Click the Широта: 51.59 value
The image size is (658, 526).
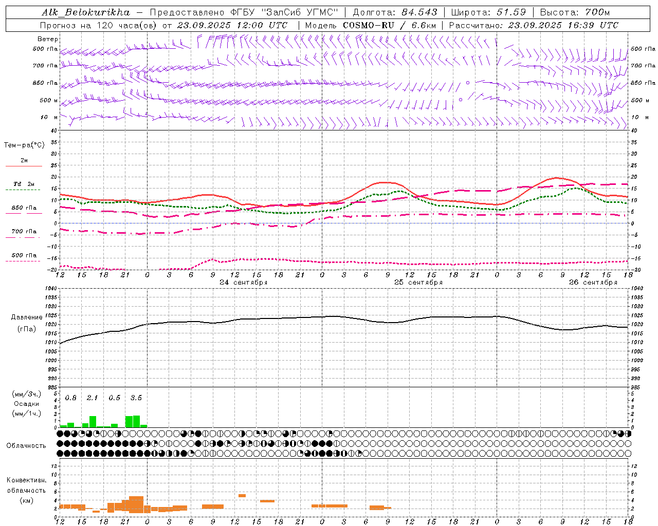coord(488,12)
